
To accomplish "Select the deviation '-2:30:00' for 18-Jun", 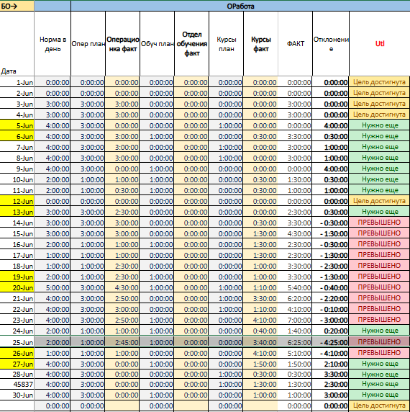I will click(x=331, y=266).
